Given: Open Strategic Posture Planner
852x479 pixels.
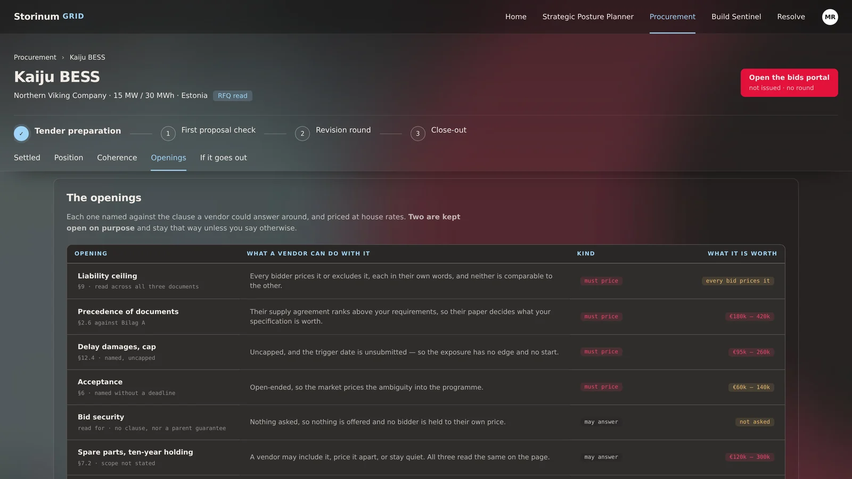Looking at the screenshot, I should pos(588,16).
